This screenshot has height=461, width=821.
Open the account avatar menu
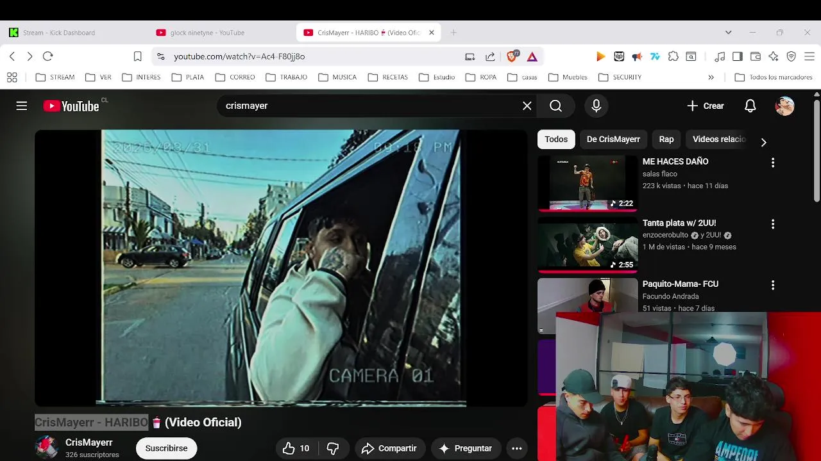pos(785,106)
